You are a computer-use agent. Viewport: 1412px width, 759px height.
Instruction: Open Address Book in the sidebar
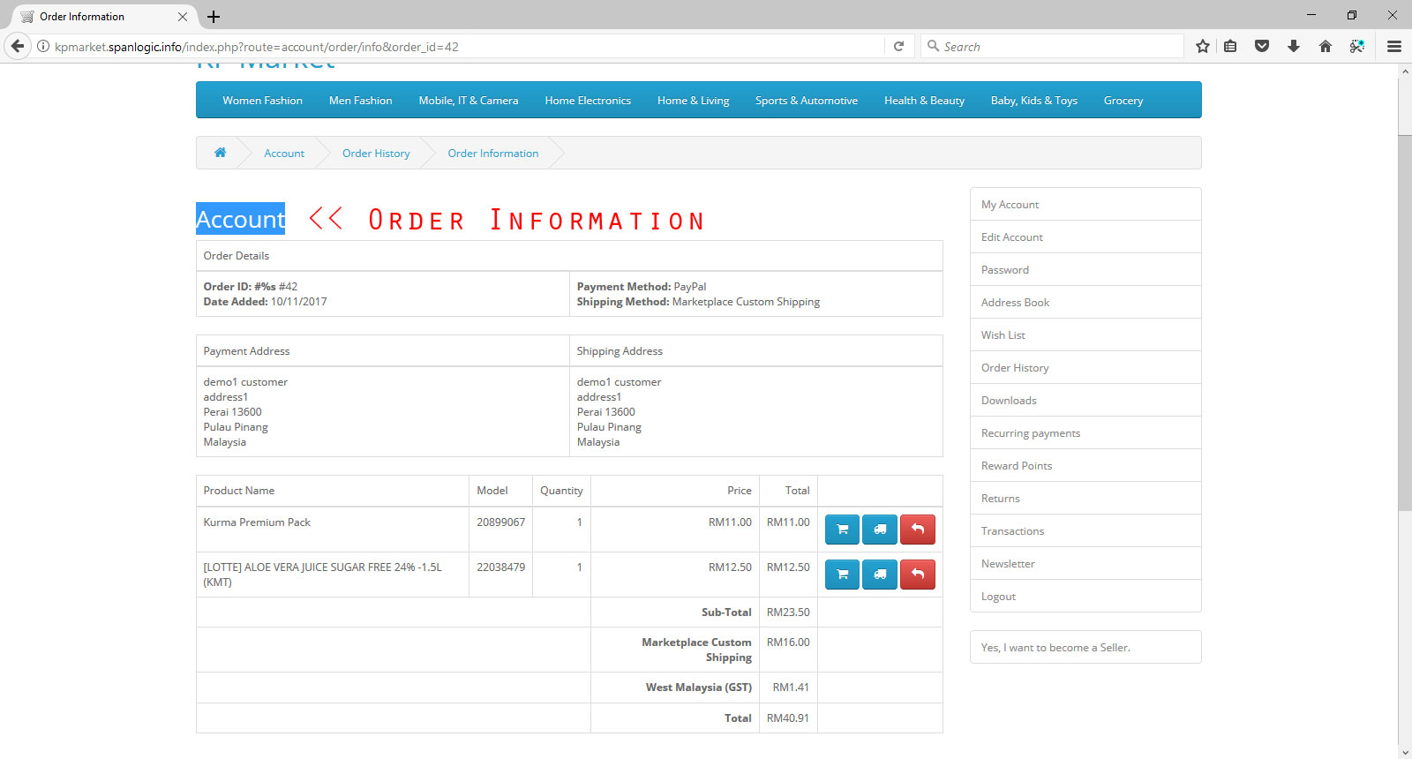pyautogui.click(x=1085, y=303)
